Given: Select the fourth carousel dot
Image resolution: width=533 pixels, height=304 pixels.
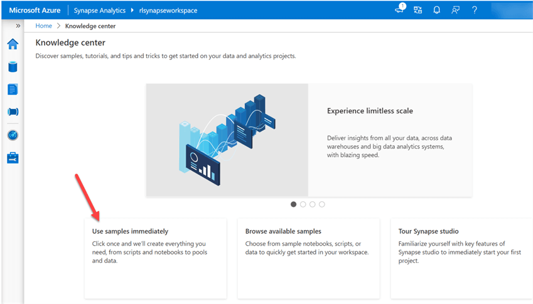Looking at the screenshot, I should pos(322,204).
